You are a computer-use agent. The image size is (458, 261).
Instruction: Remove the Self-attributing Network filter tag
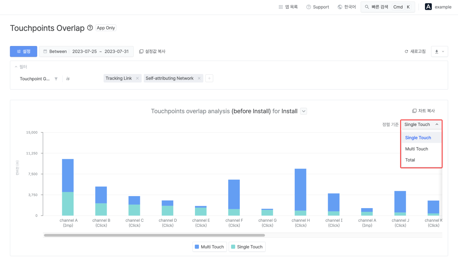pyautogui.click(x=199, y=78)
